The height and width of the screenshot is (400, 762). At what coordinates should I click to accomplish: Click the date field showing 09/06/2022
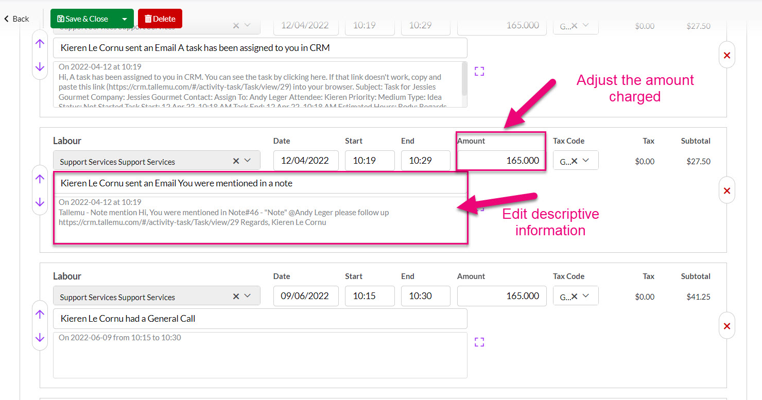pyautogui.click(x=305, y=296)
